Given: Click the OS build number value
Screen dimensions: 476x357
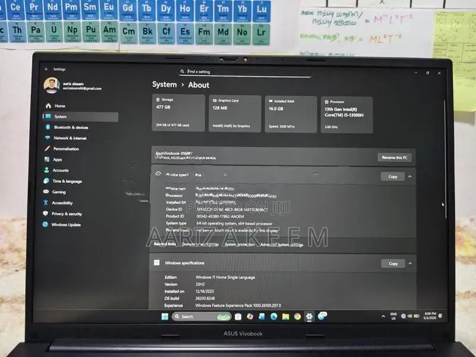Looking at the screenshot, I should pos(205,298).
